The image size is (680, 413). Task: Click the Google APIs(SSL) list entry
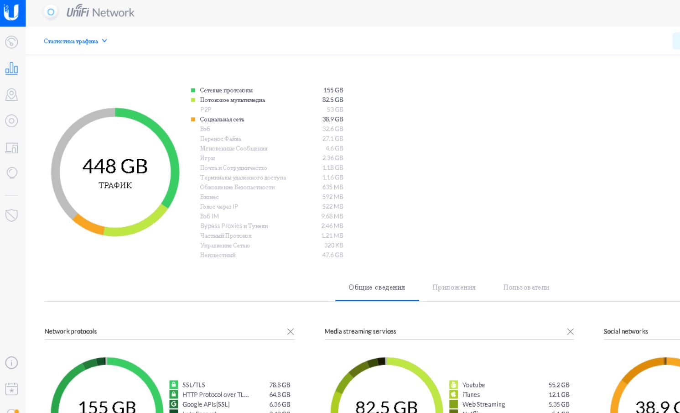point(206,404)
